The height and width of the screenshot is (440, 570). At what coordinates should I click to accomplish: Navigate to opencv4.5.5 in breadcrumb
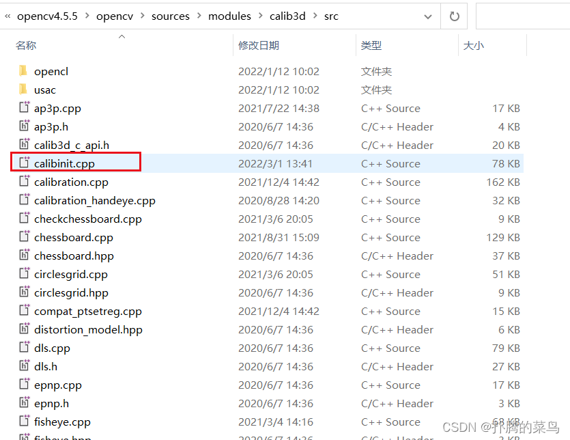pos(47,16)
